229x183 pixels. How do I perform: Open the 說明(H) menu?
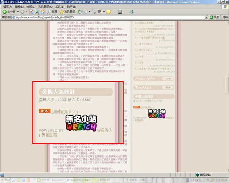[71, 7]
